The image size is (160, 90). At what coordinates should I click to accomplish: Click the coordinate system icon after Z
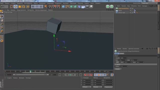click(x=45, y=7)
